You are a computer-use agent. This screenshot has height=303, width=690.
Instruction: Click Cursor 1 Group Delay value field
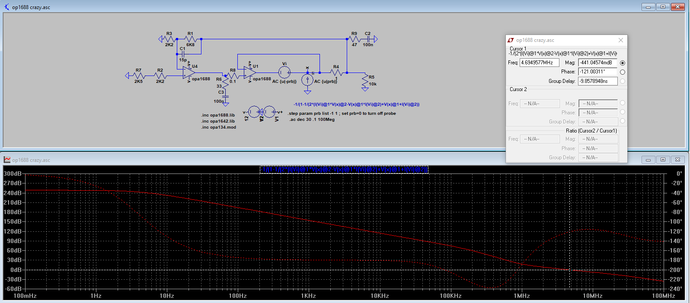[x=598, y=81]
